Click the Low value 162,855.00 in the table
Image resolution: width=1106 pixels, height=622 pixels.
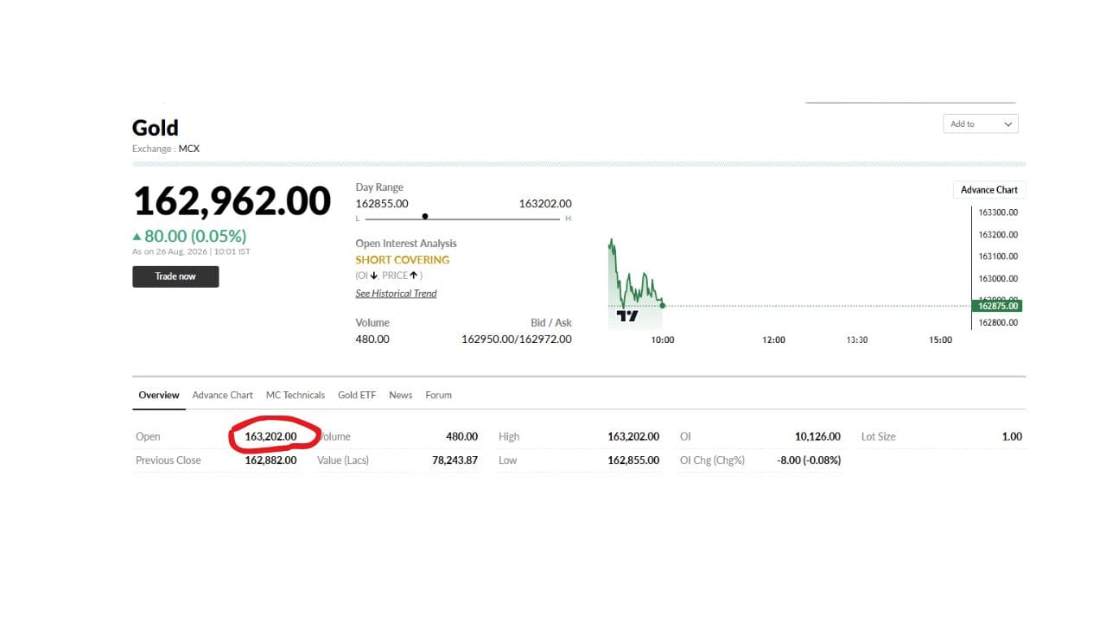click(x=633, y=460)
